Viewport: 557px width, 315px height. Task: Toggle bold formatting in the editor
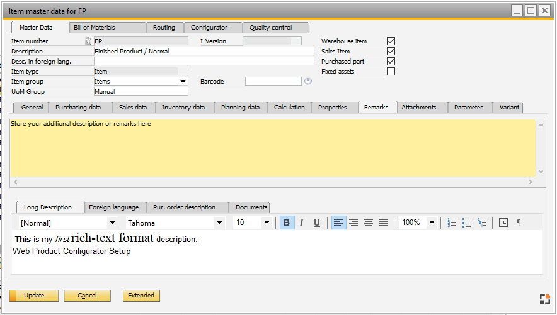(x=287, y=223)
